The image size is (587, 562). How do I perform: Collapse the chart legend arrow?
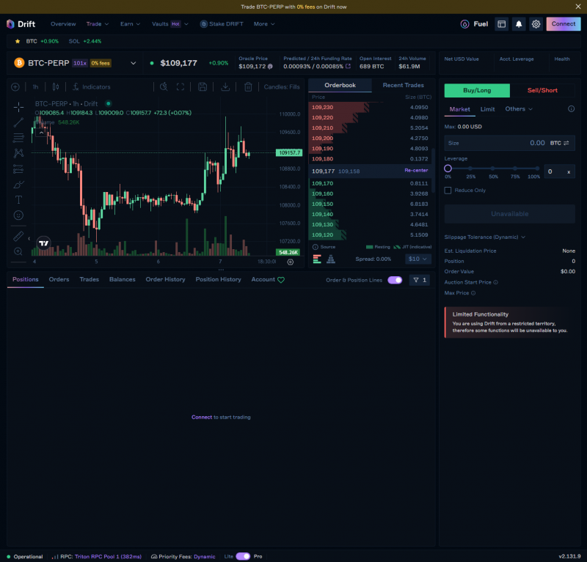(42, 133)
